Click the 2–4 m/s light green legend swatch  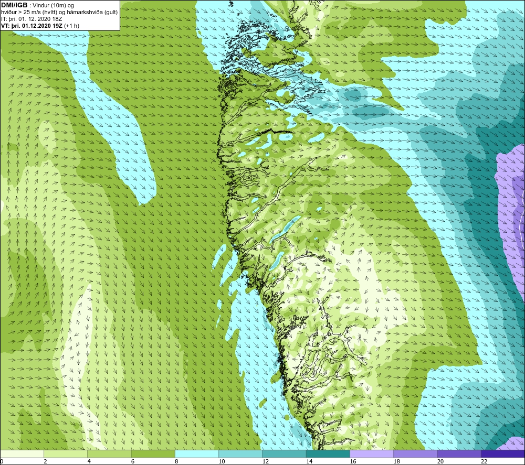66,453
